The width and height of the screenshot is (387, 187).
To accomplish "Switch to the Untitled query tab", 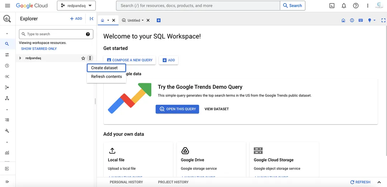I will point(131,20).
